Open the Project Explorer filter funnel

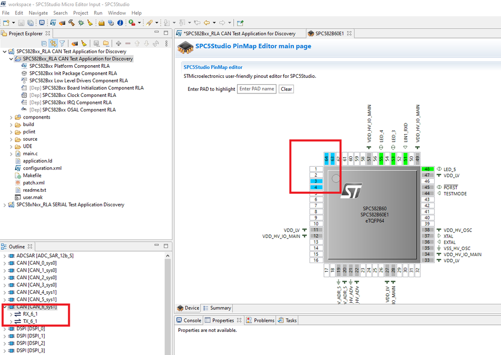62,44
